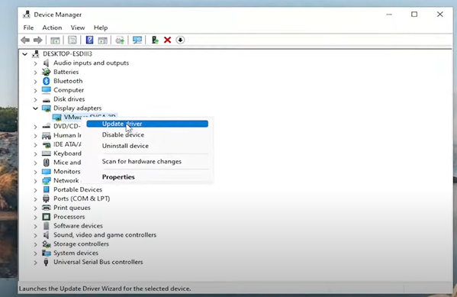
Task: Expand the Keyboards chevron
Action: coord(35,153)
